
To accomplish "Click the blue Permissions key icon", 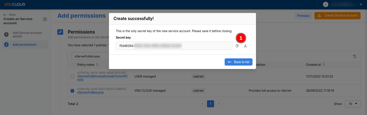I will coord(60,32).
